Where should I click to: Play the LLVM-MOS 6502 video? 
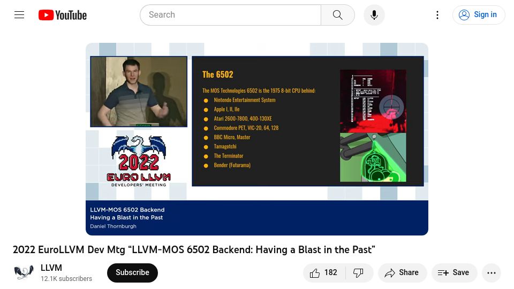click(257, 139)
